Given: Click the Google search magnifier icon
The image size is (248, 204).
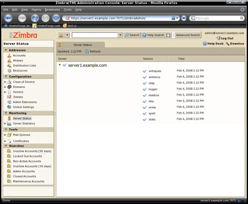Looking at the screenshot, I should click(242, 18).
